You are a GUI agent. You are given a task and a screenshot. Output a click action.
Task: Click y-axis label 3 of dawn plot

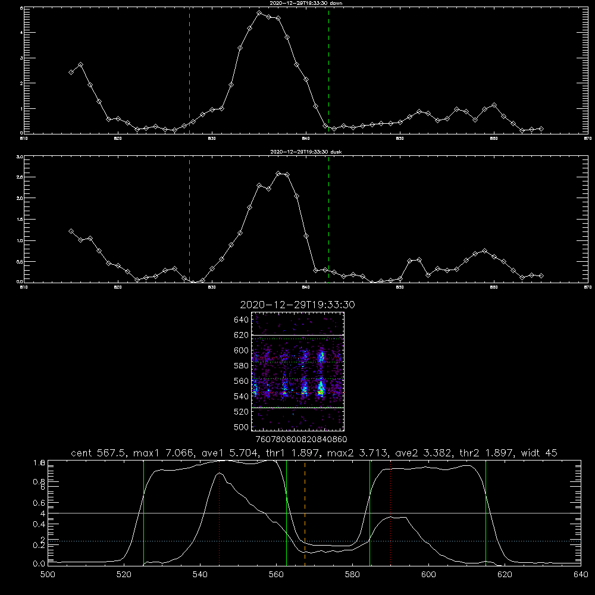pyautogui.click(x=21, y=58)
